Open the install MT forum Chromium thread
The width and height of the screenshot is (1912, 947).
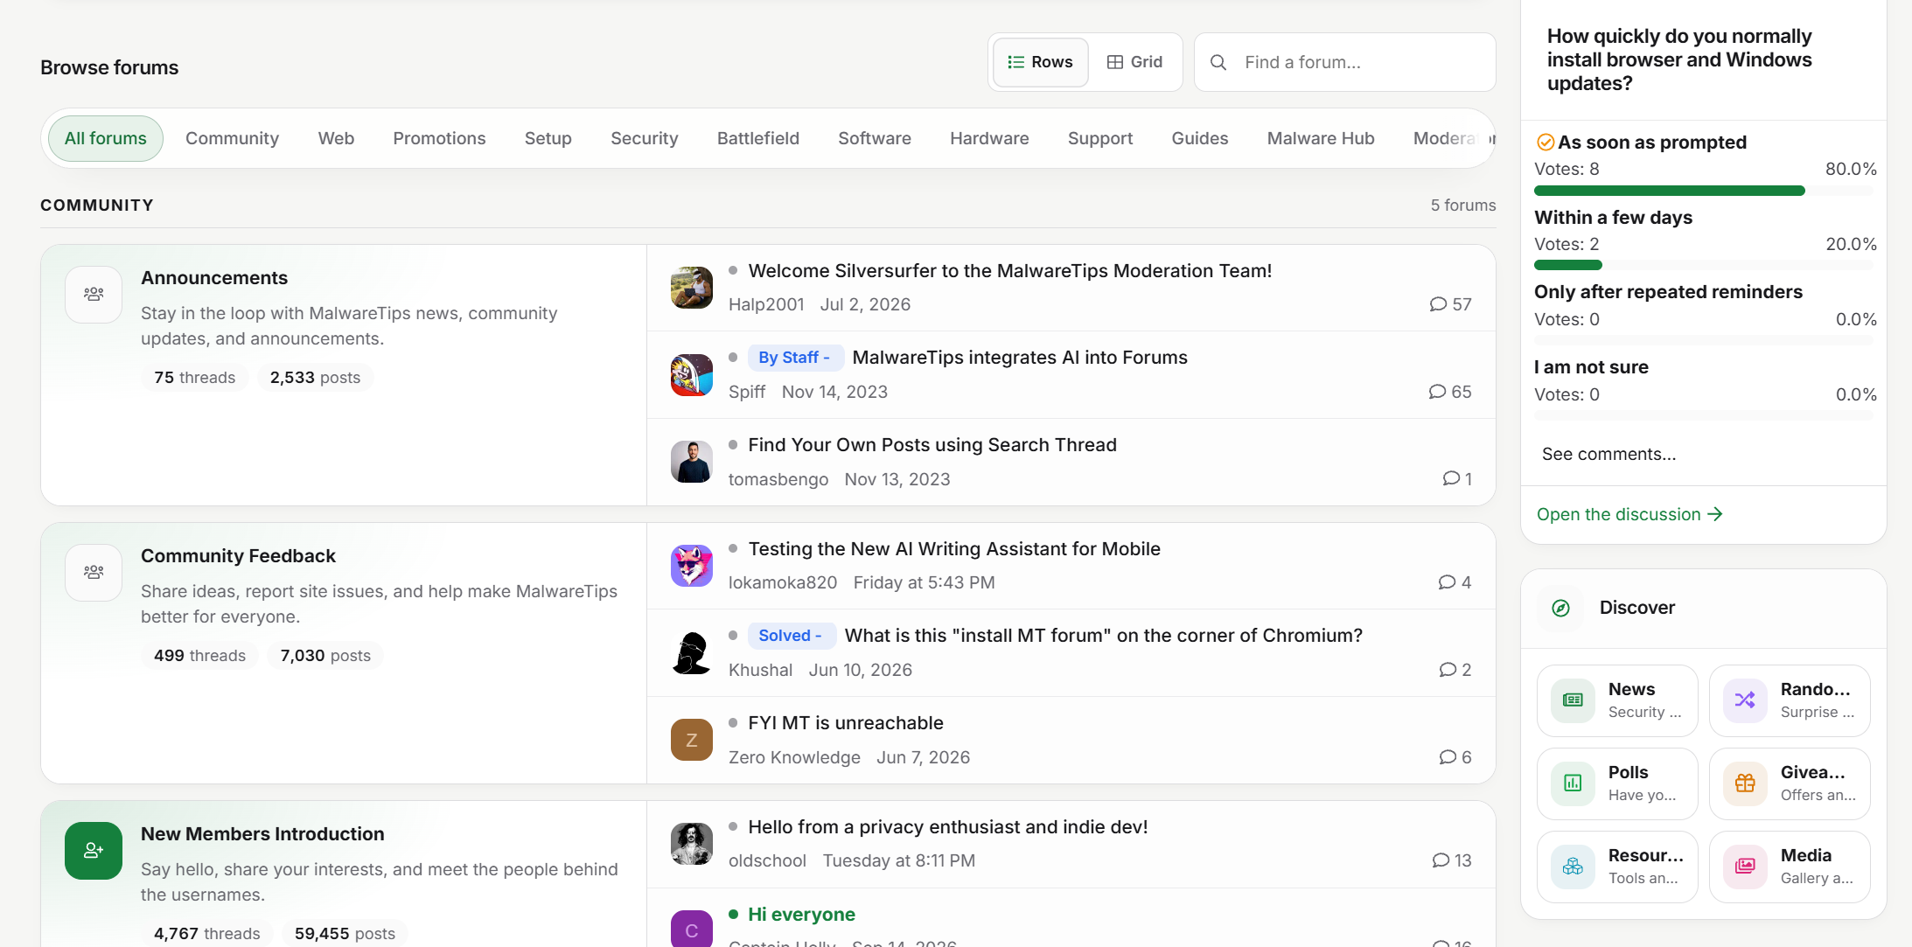pos(1104,635)
